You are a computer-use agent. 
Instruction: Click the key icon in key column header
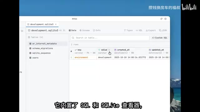point(76,50)
